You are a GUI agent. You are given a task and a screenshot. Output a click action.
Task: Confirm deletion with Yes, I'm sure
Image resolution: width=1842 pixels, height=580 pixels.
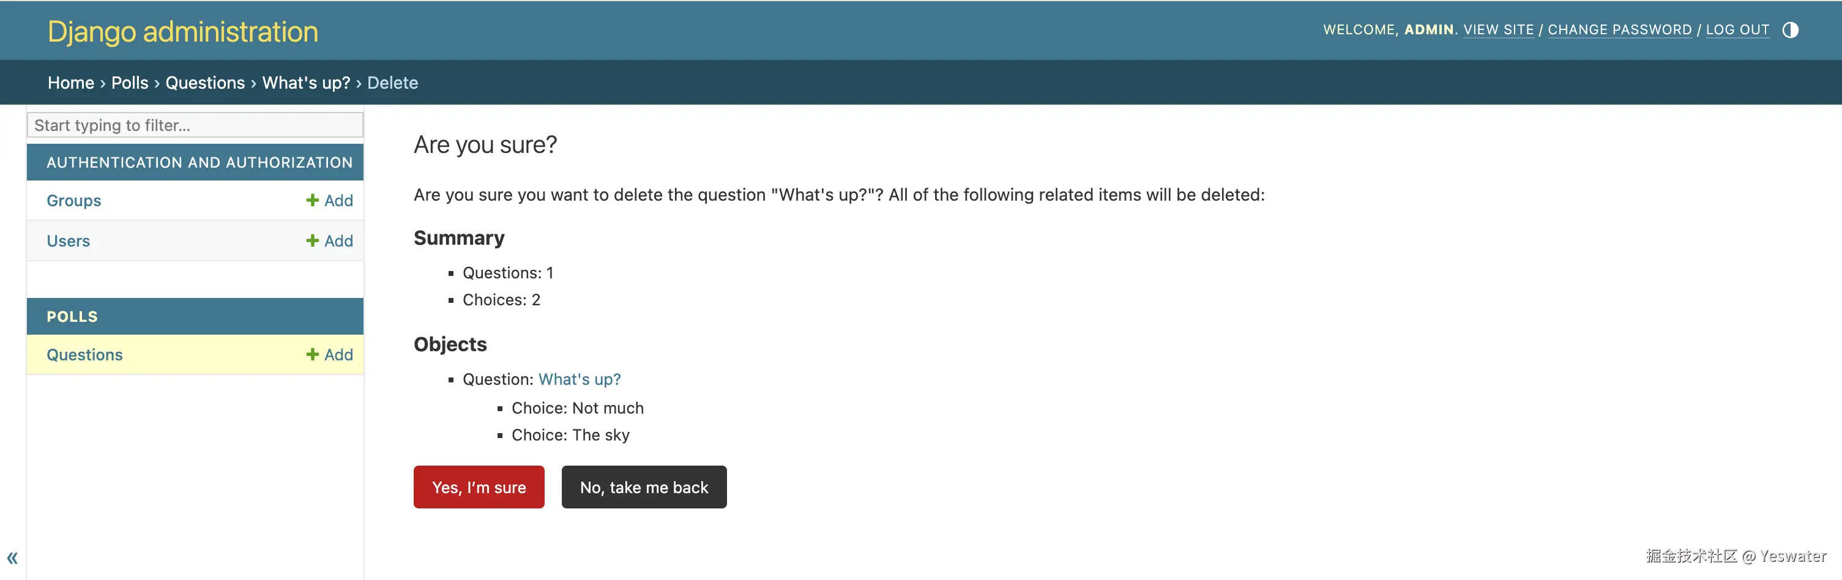click(479, 487)
